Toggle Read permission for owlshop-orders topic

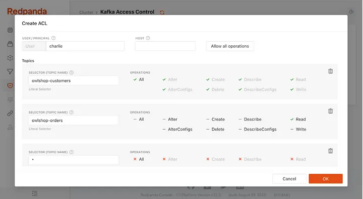coord(298,120)
